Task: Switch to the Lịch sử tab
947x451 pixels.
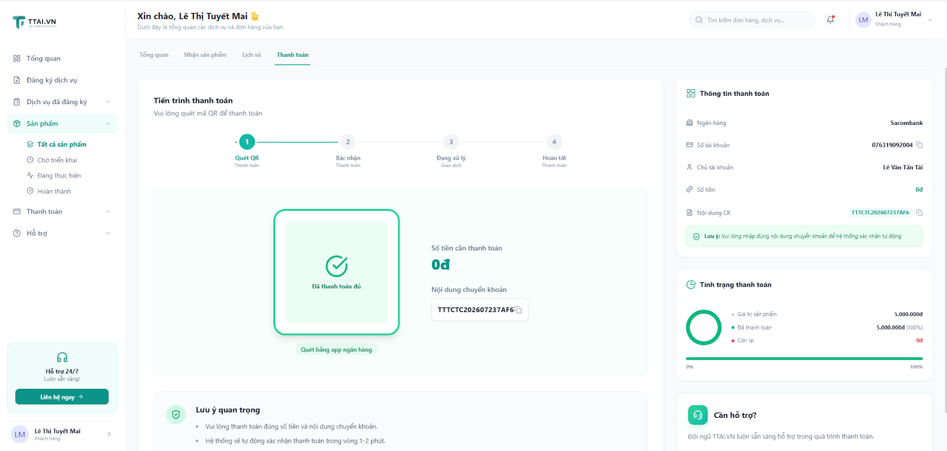Action: pos(252,55)
